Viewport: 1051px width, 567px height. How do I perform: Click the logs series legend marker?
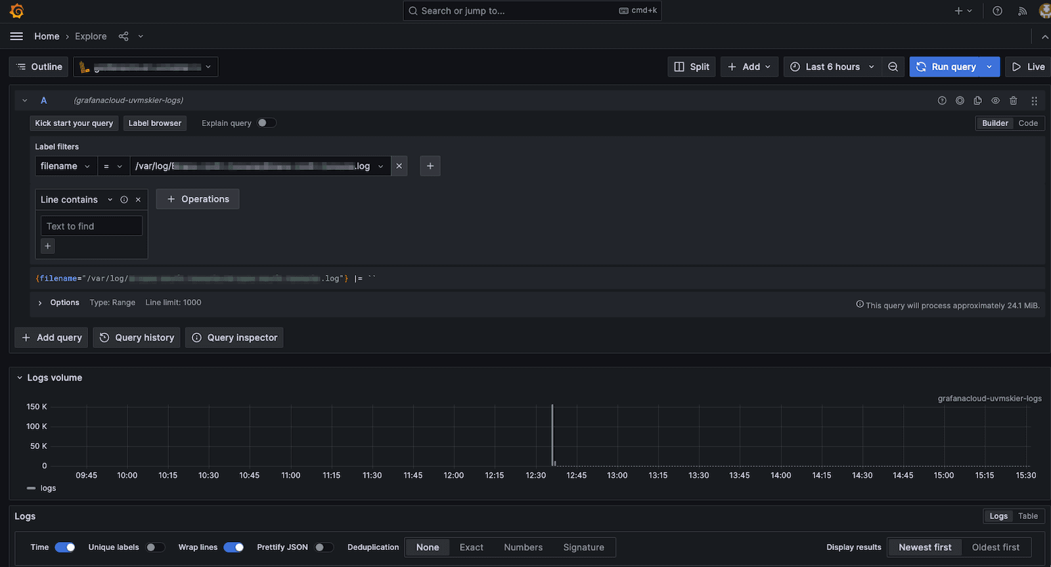pyautogui.click(x=31, y=488)
